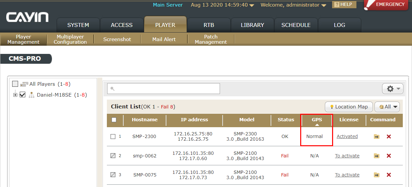Open the All filter dropdown

point(387,107)
